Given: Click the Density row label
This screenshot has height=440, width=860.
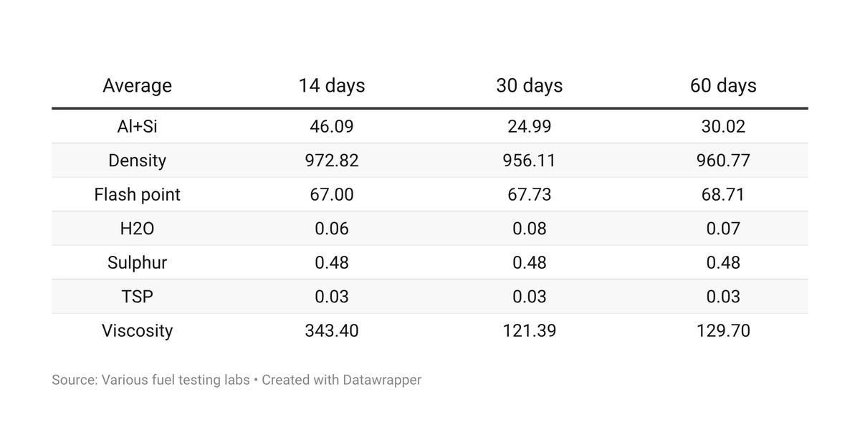Looking at the screenshot, I should pos(137,161).
